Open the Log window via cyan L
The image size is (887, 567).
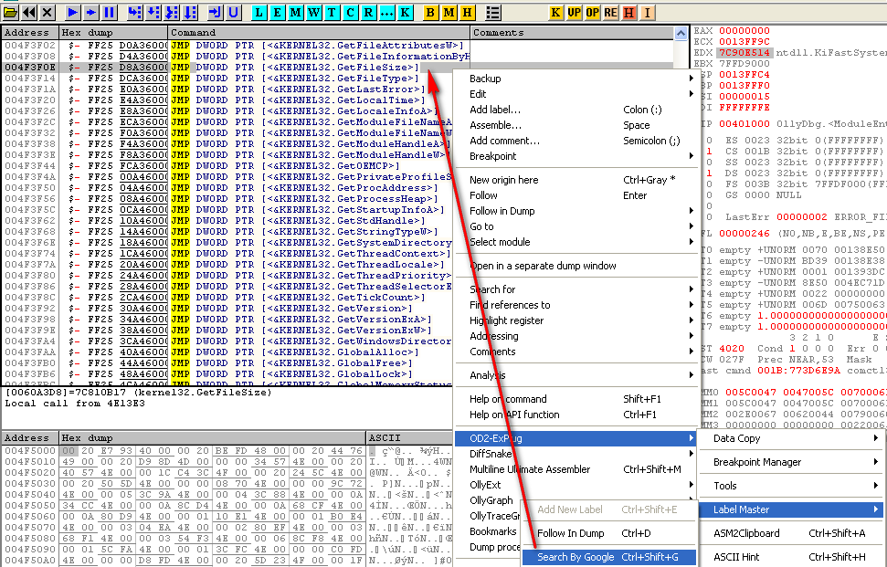coord(259,12)
